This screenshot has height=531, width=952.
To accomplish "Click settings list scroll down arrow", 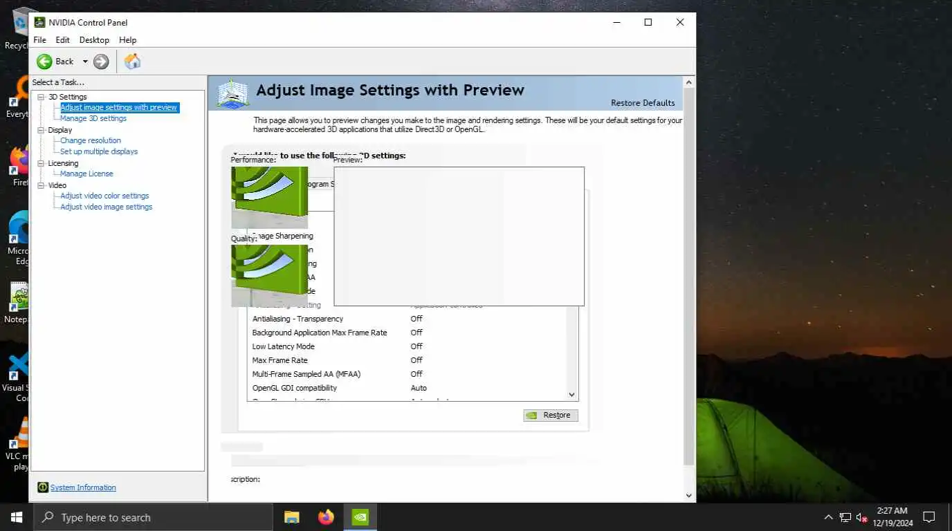I will click(x=571, y=394).
